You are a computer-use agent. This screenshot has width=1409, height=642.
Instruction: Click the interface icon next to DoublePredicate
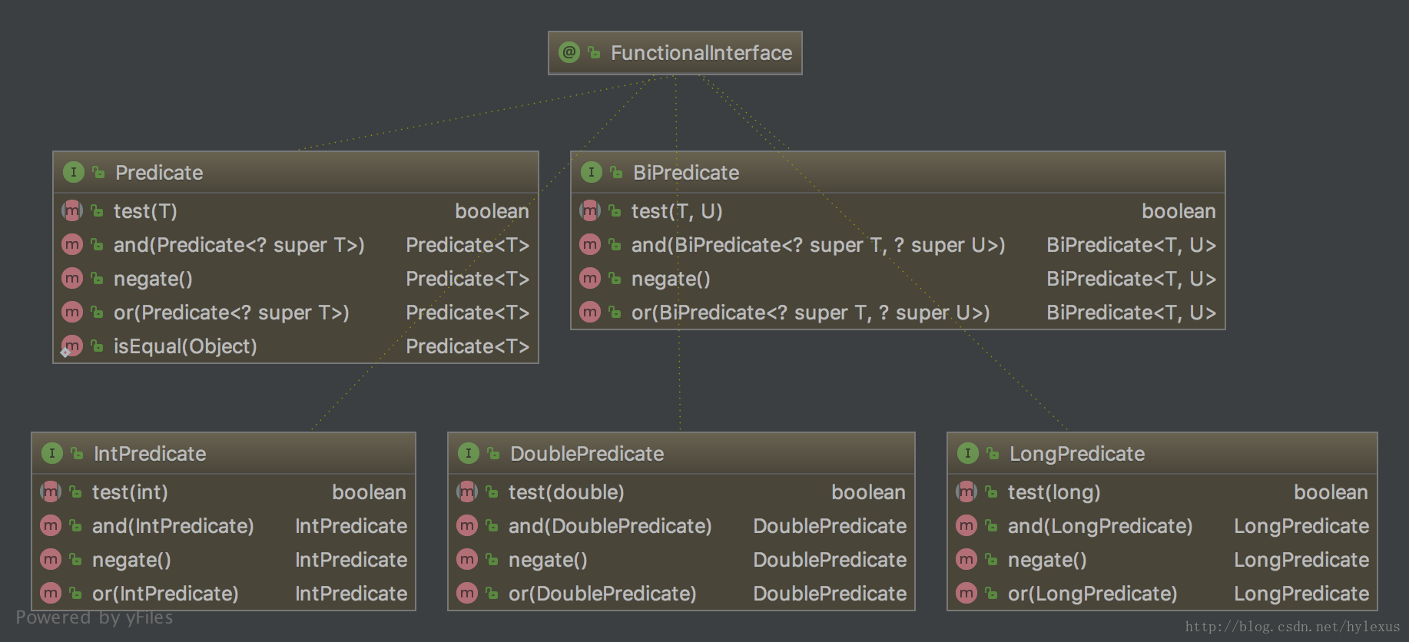[468, 453]
